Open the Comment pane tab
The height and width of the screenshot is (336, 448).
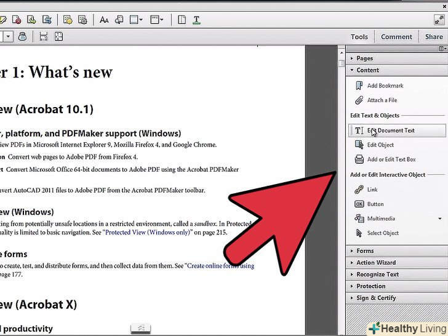pyautogui.click(x=396, y=37)
